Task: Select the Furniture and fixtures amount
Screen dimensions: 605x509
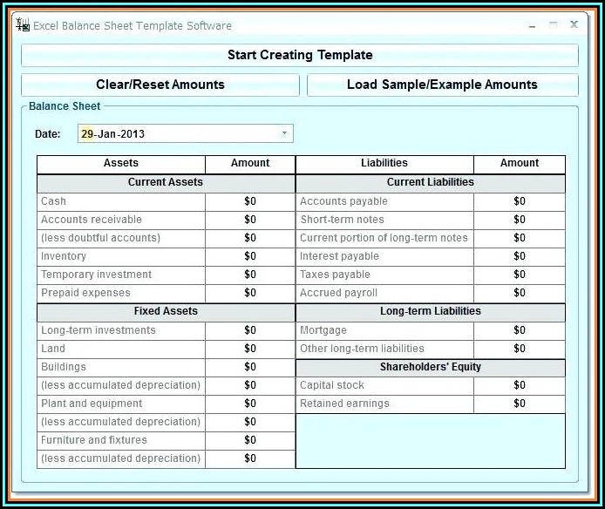Action: tap(250, 440)
